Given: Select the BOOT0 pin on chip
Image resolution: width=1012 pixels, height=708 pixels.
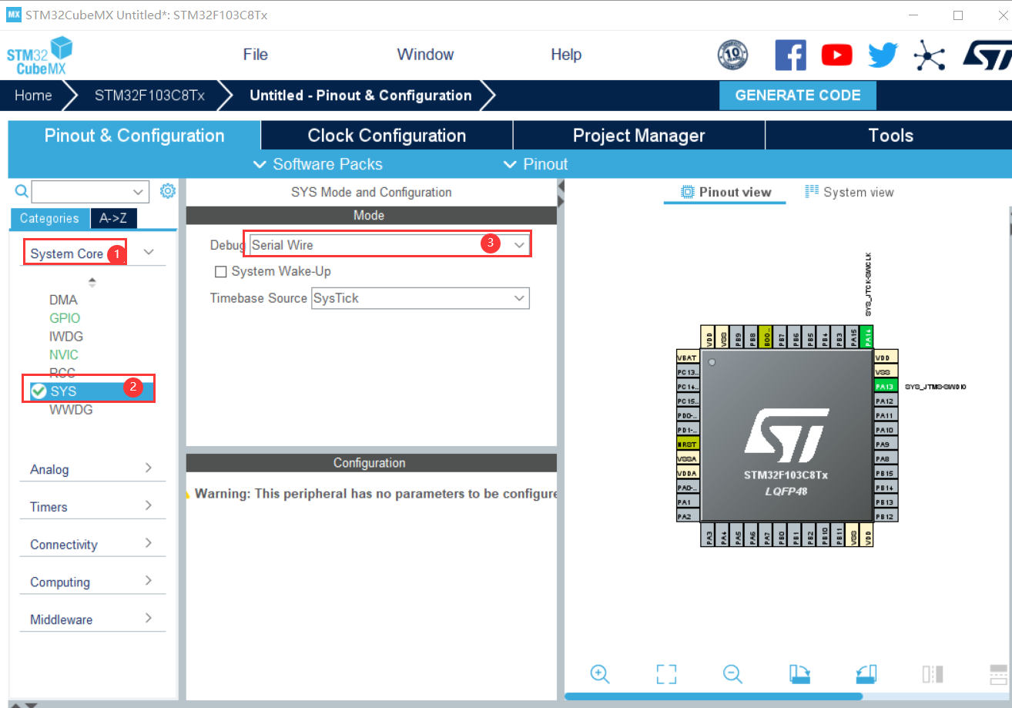Looking at the screenshot, I should click(x=766, y=336).
